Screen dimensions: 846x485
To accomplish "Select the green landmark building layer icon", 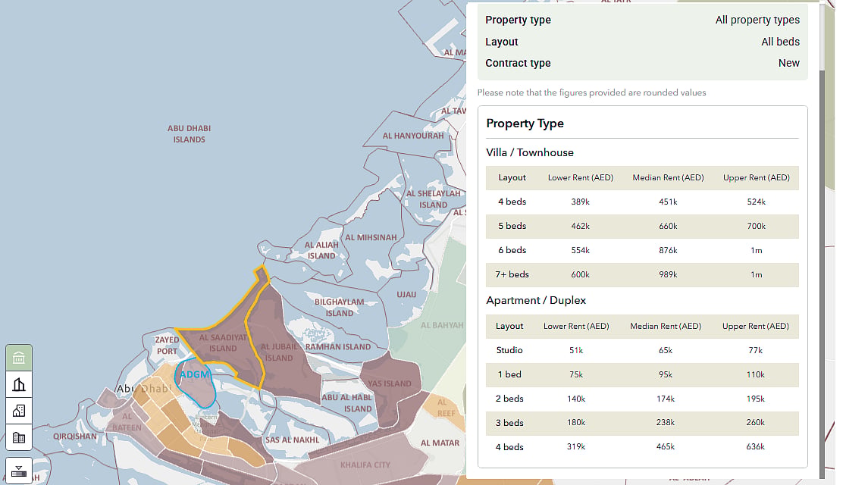I will [x=19, y=358].
